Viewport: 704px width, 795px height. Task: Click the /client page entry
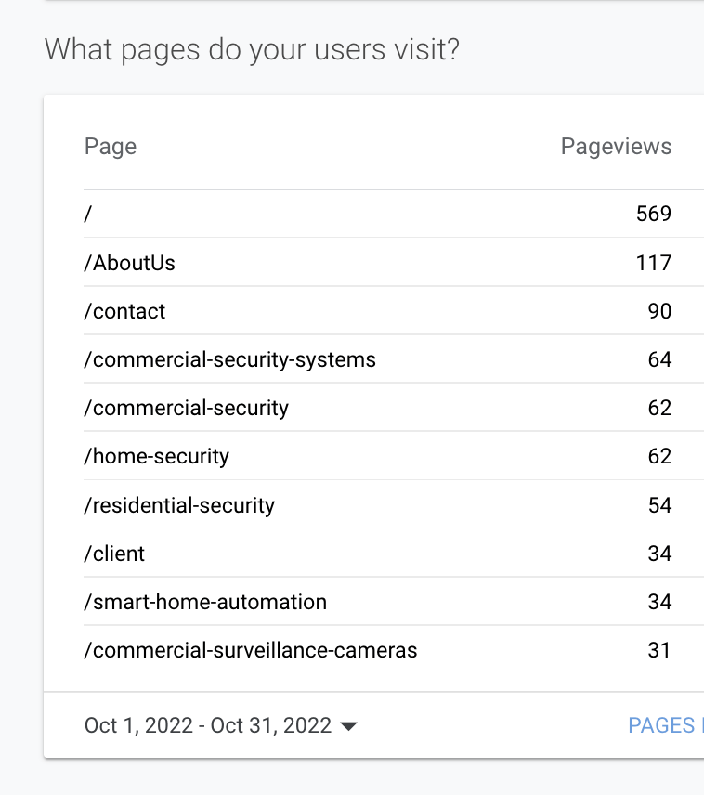114,554
